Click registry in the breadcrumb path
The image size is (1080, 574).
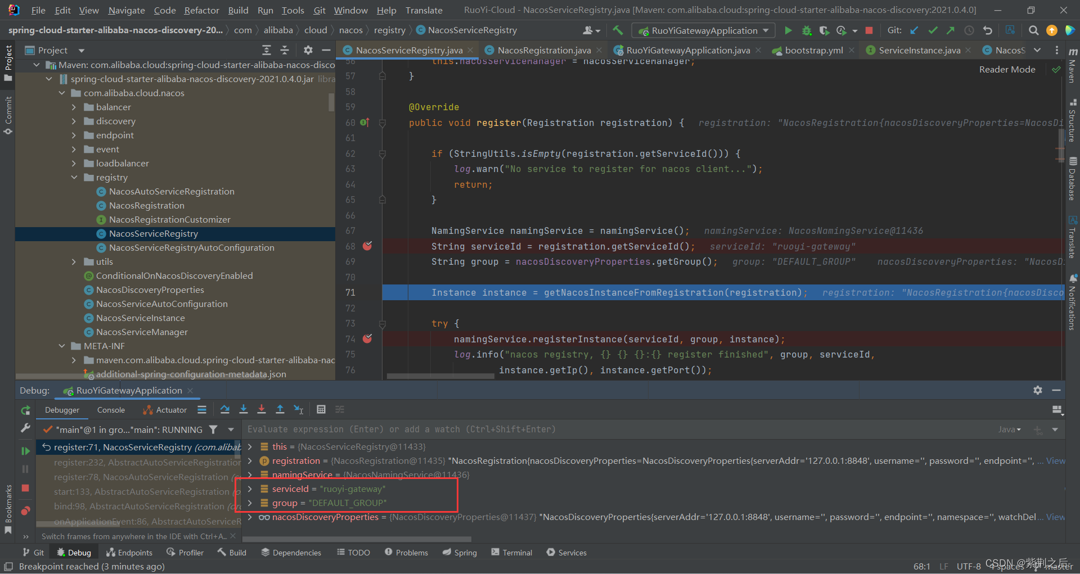pyautogui.click(x=389, y=30)
